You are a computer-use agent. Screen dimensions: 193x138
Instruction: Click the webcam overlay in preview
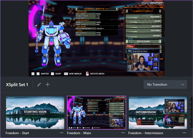143,61
